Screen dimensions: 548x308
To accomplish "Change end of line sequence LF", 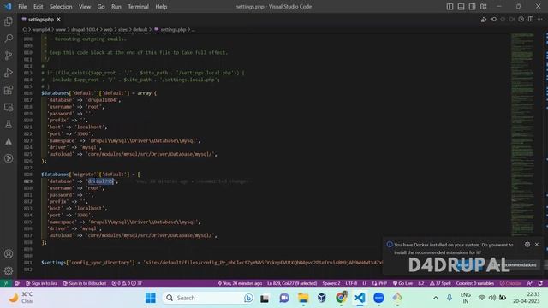I will click(x=365, y=283).
